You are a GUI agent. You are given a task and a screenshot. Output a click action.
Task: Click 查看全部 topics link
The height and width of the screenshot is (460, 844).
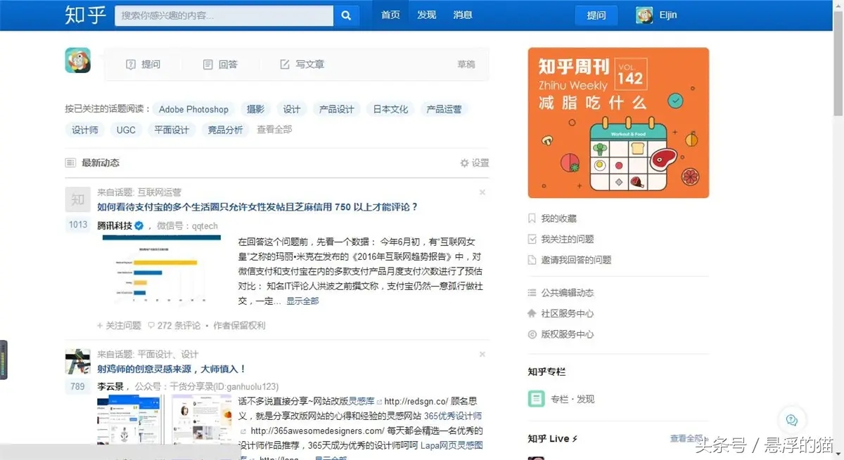[274, 129]
